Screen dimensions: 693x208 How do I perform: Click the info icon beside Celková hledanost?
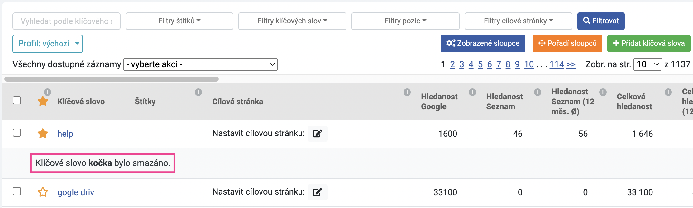click(603, 92)
